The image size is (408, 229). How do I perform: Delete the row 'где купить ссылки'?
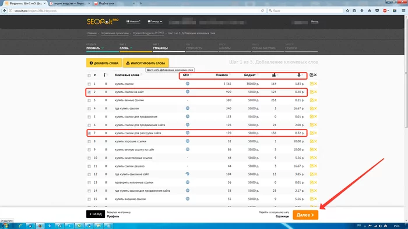pyautogui.click(x=315, y=109)
